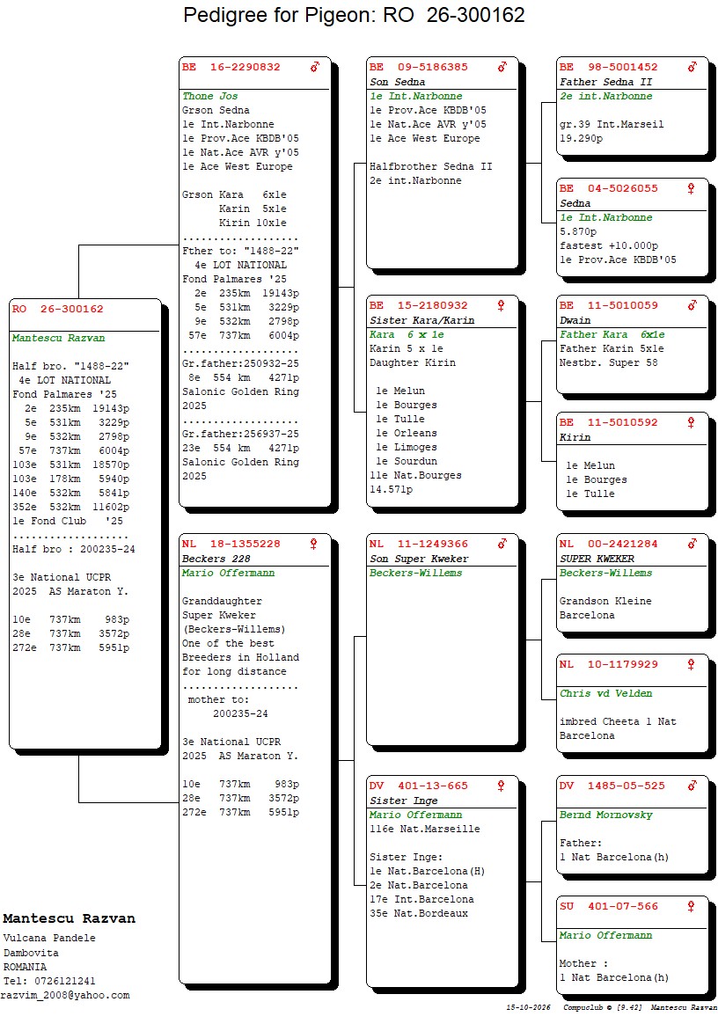Click the 'ROMANIA' country line
Screen dimensions: 718x1031
pyautogui.click(x=25, y=967)
